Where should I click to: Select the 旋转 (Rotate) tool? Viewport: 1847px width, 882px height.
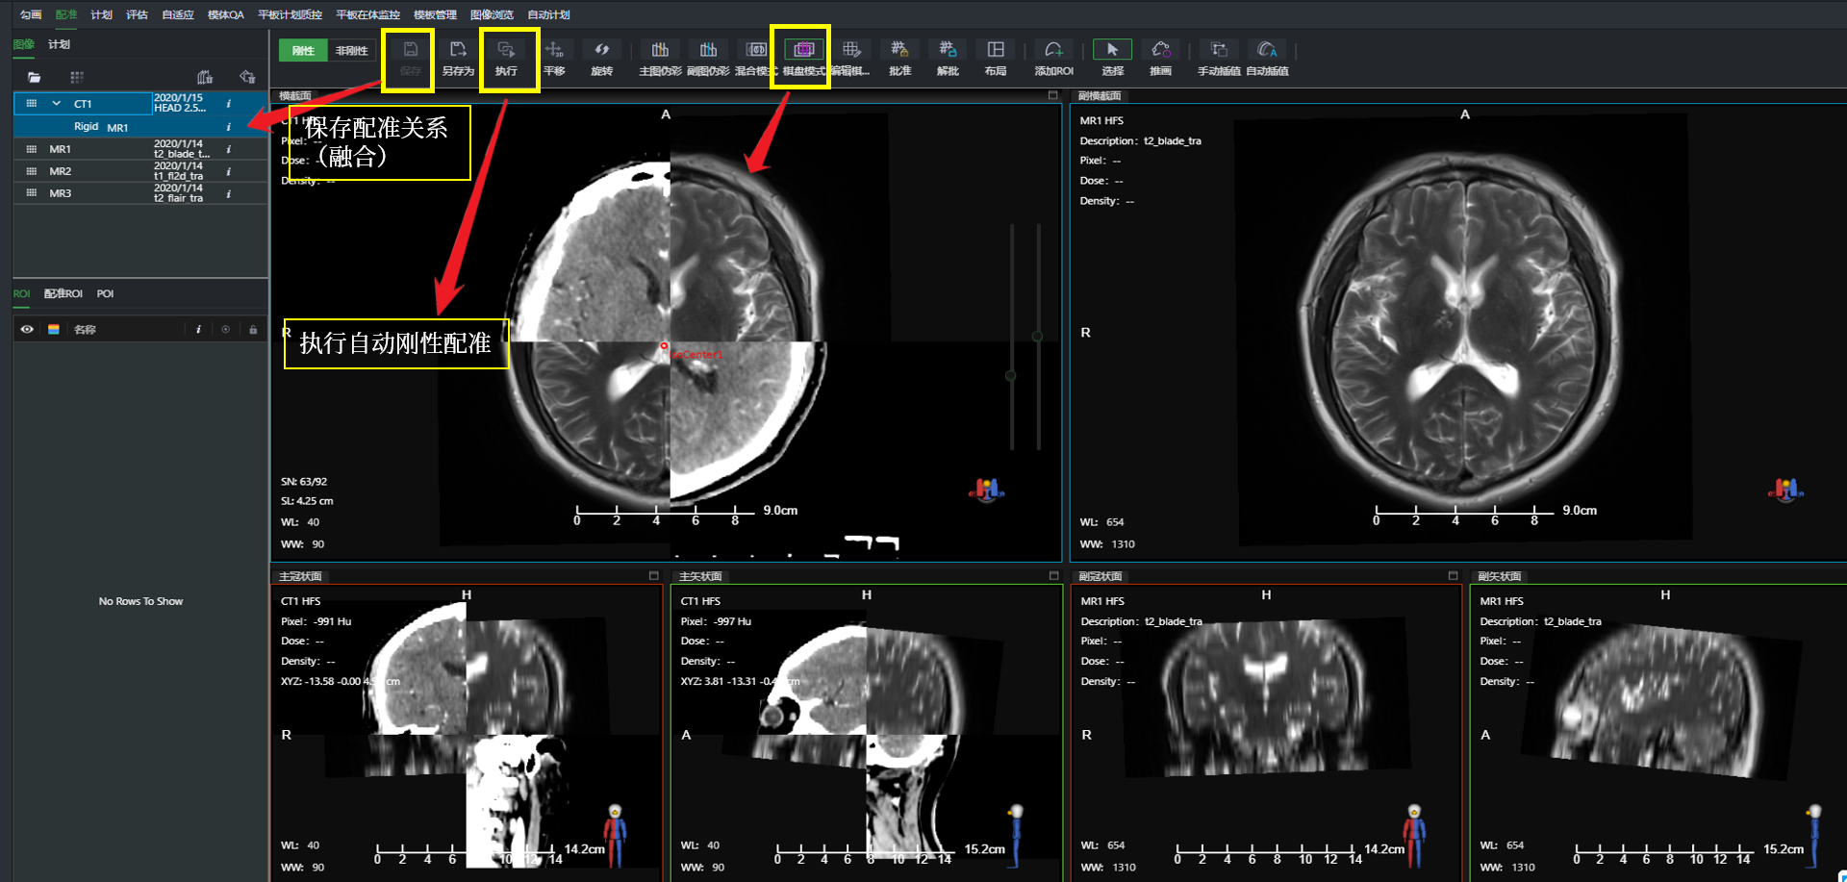pos(601,50)
